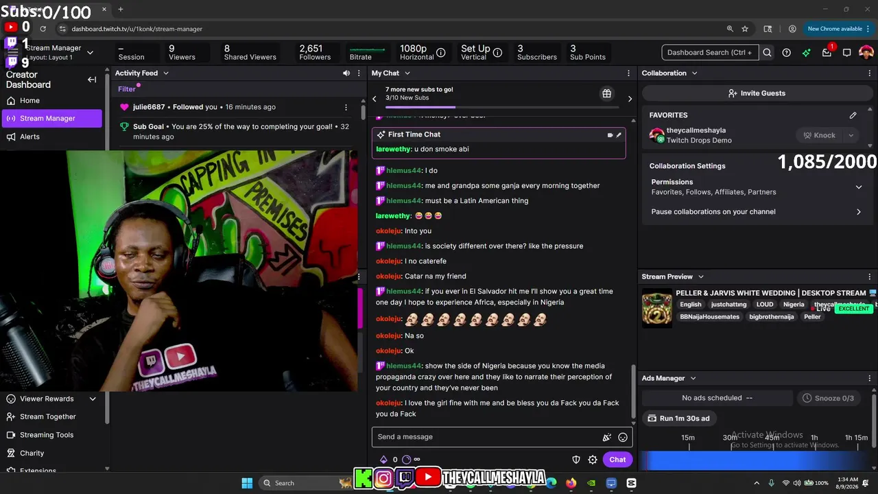Go to previous goal in chat banner
878x494 pixels.
point(375,99)
